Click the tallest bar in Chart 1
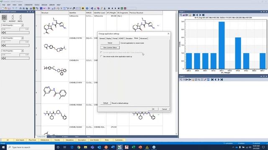Image resolution: width=268 pixels, height=150 pixels. [222, 45]
